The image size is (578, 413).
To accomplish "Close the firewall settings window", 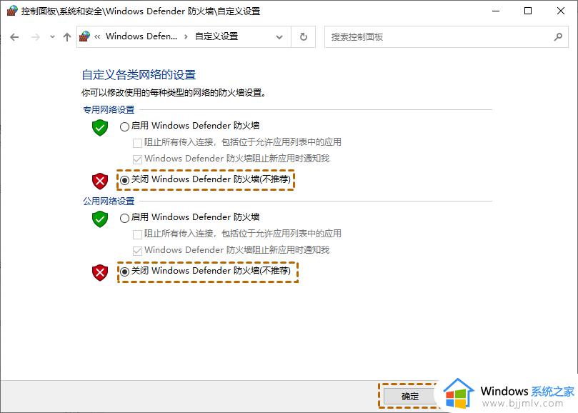I will click(x=561, y=11).
